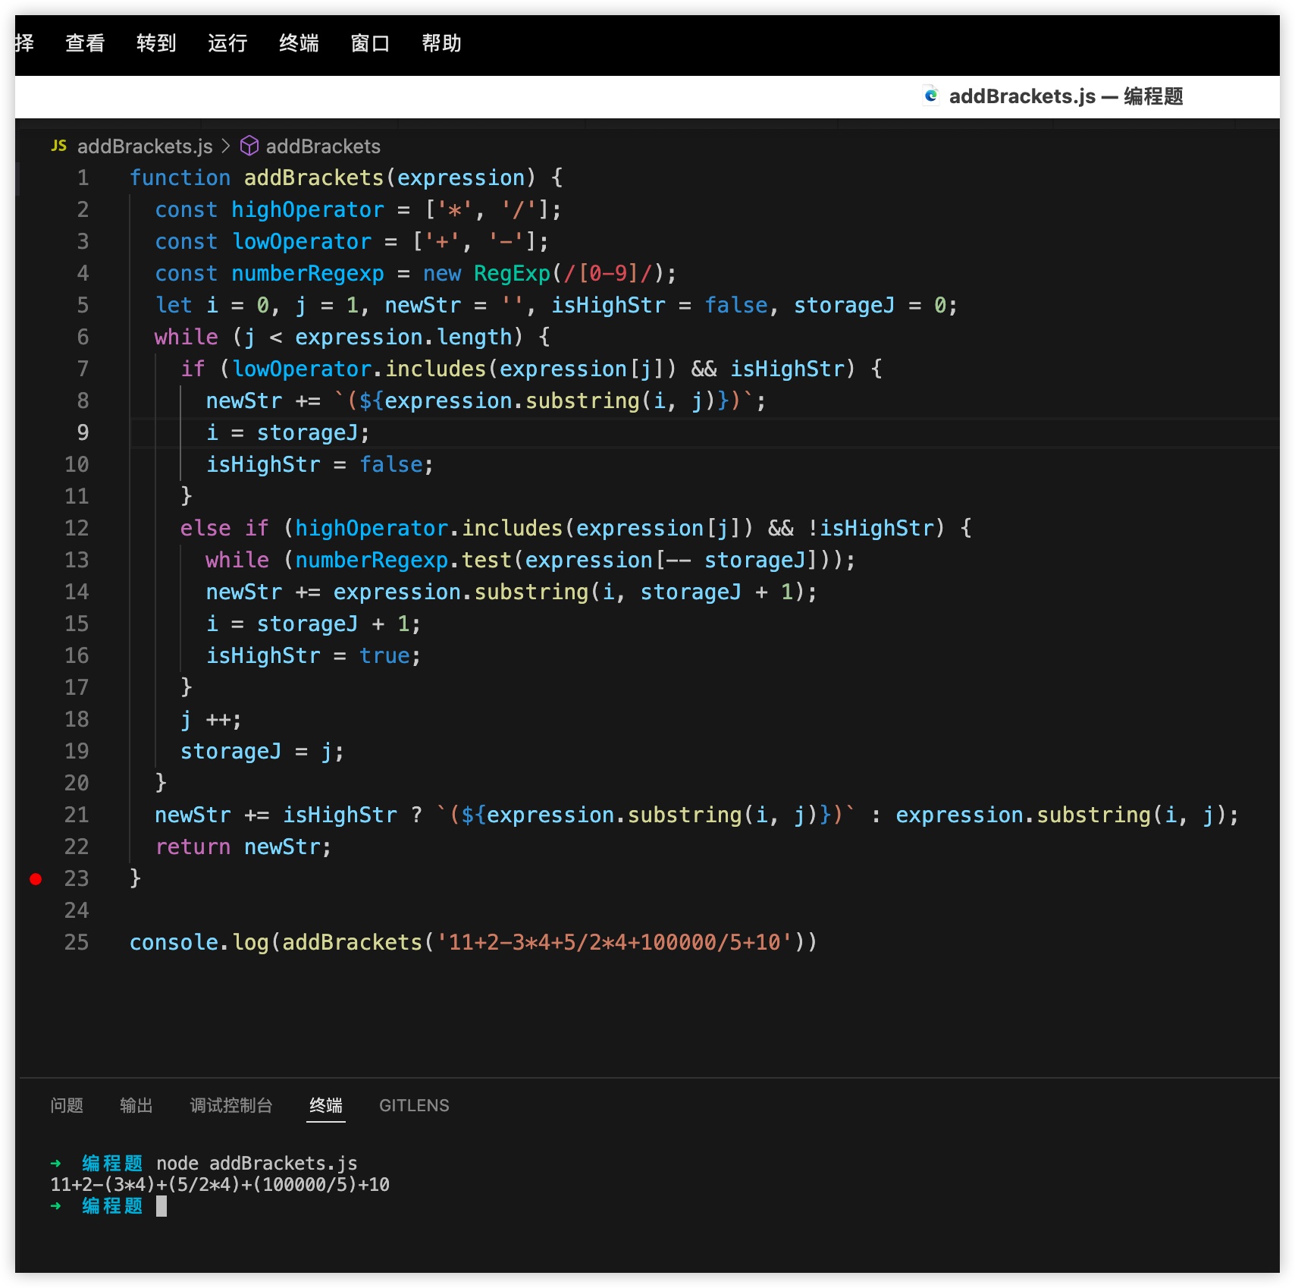This screenshot has height=1288, width=1295.
Task: Click 'storageJ = j;' on line 19
Action: tap(262, 751)
